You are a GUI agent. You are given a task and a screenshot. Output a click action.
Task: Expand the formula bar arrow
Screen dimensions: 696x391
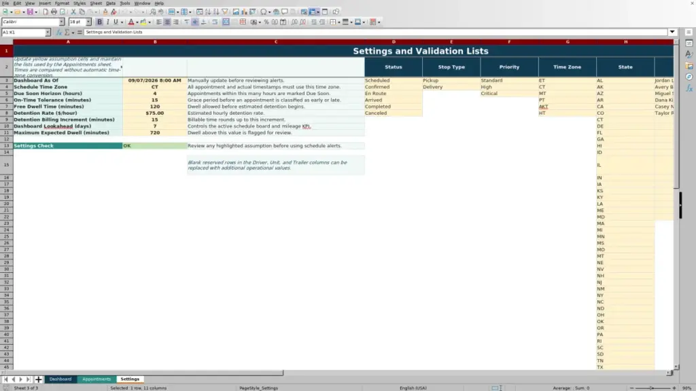point(672,32)
